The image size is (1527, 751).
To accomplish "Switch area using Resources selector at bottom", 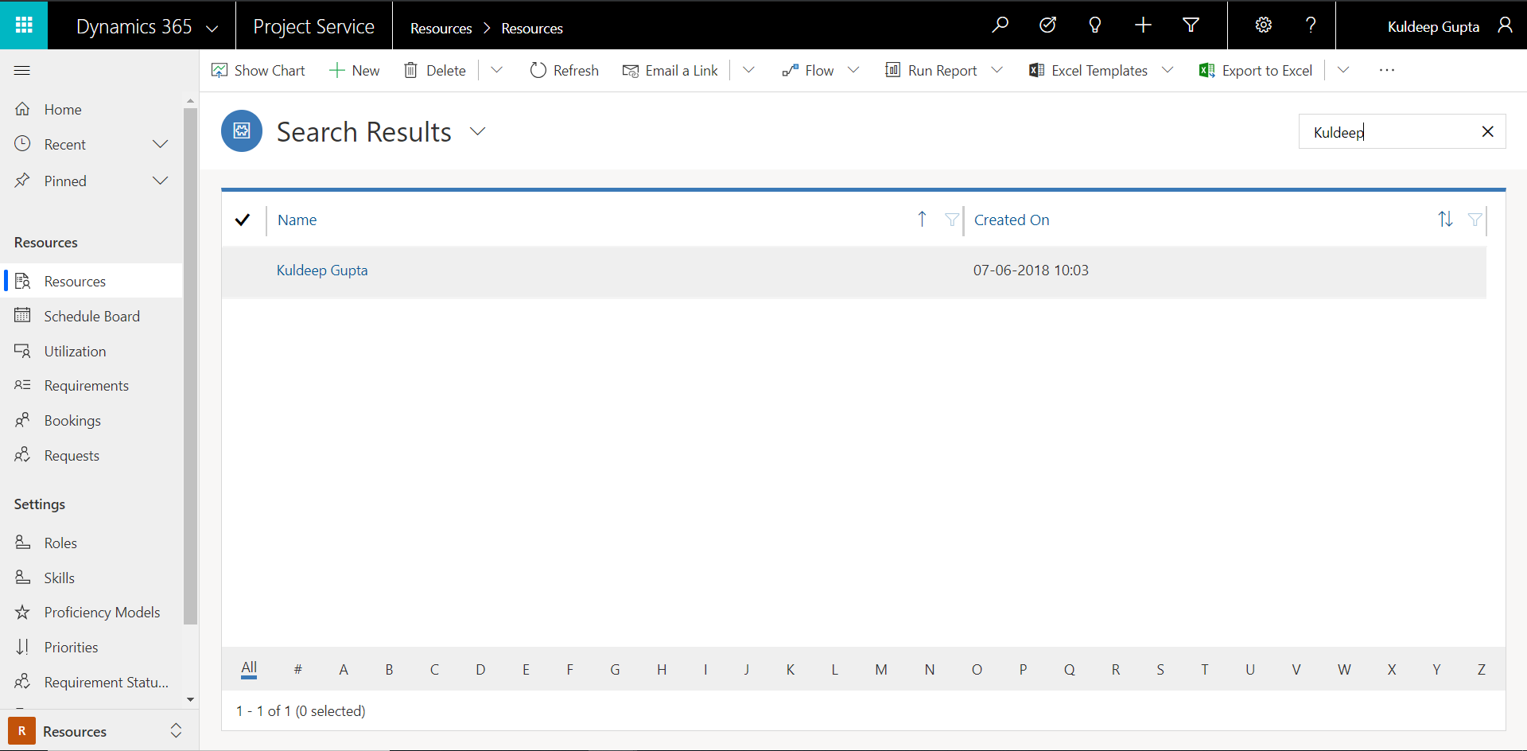I will pos(99,731).
